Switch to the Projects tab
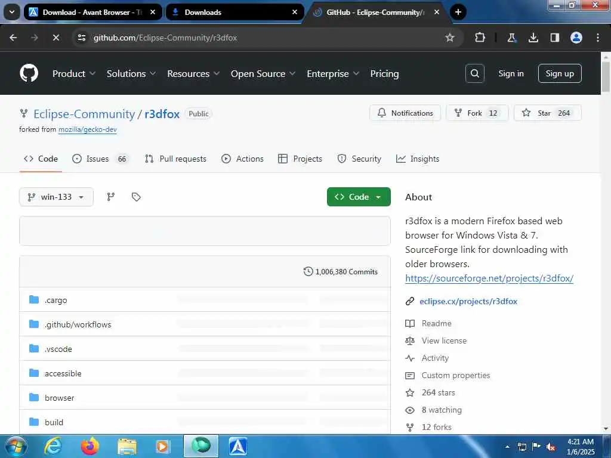The image size is (611, 458). tap(300, 159)
